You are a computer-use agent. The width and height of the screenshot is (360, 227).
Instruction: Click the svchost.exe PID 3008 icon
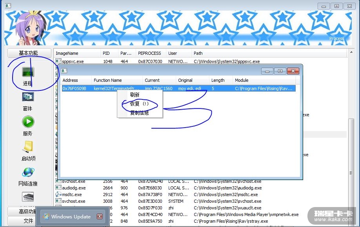pyautogui.click(x=58, y=201)
